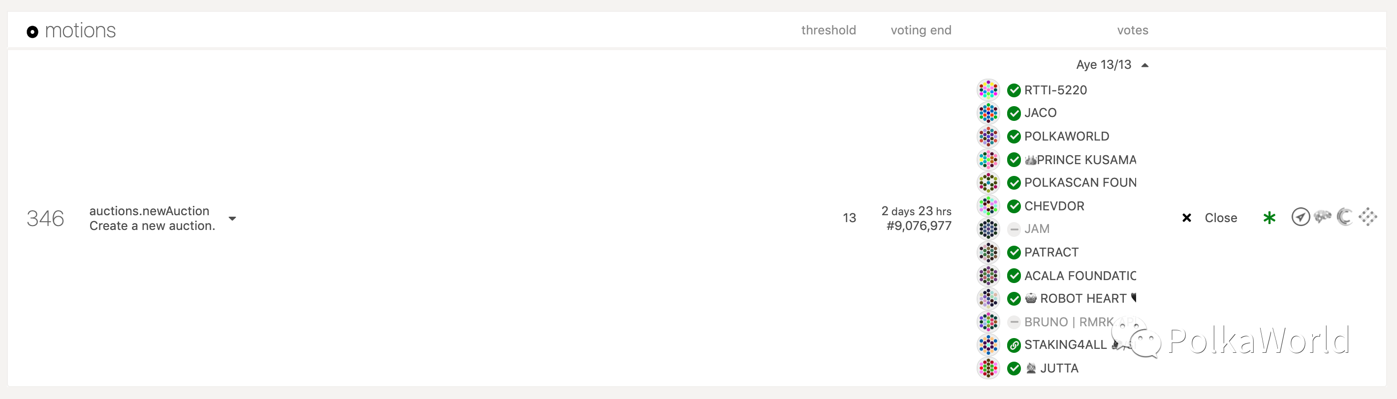Click the green checkmark beside POLKAWORLD
The width and height of the screenshot is (1397, 399).
pos(1014,137)
